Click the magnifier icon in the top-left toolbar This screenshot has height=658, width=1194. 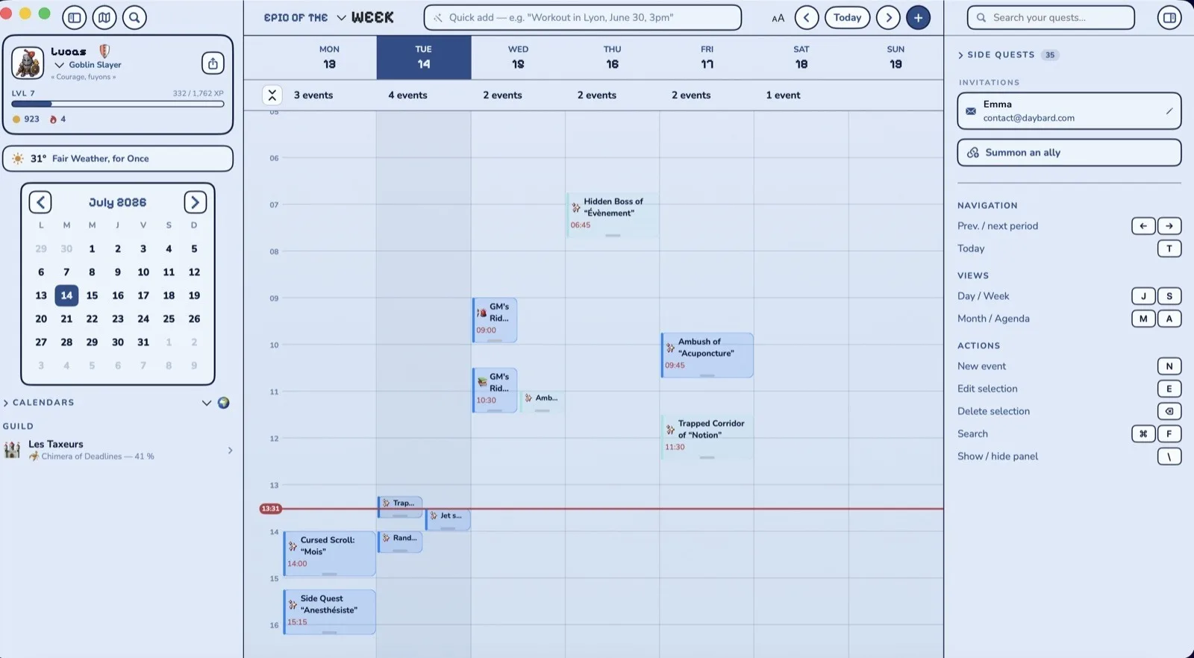click(134, 17)
